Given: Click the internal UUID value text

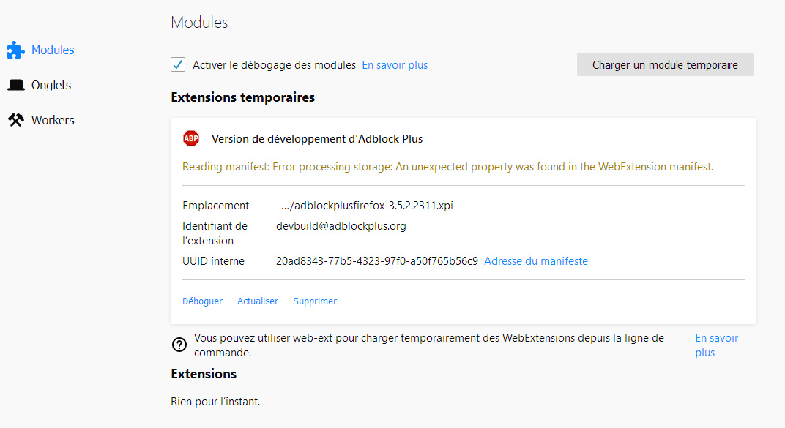Looking at the screenshot, I should [x=377, y=261].
